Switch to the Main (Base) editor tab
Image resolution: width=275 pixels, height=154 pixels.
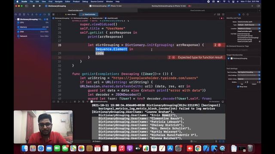(70, 15)
